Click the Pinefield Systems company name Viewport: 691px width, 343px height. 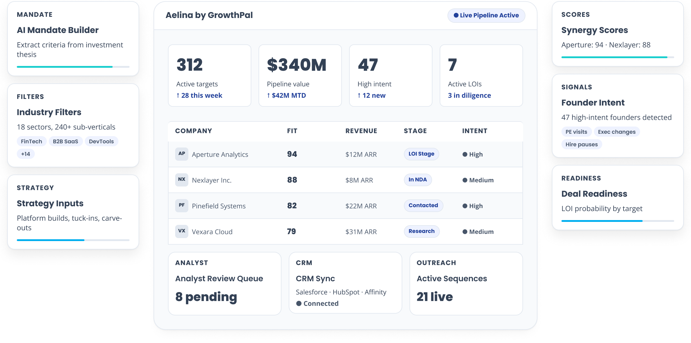click(219, 206)
